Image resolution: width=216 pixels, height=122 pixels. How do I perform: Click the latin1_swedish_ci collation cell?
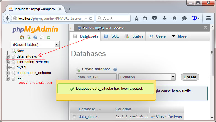point(132,116)
